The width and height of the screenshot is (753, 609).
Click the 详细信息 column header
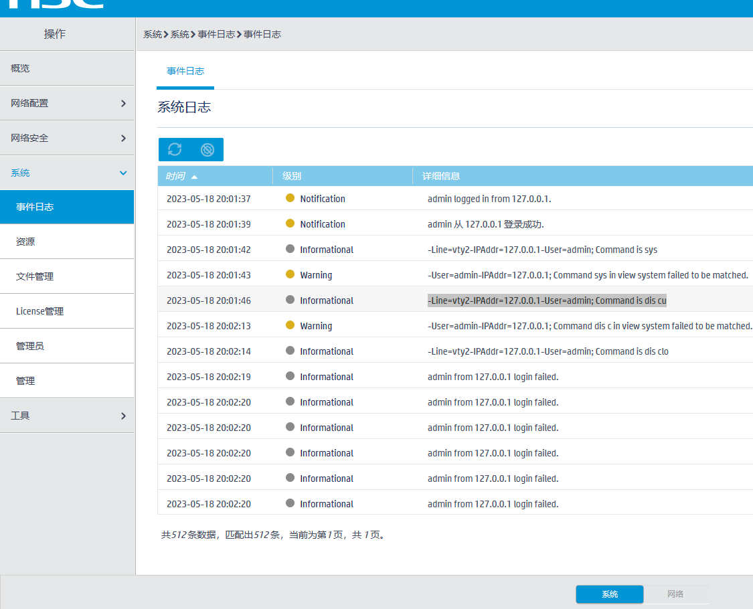pos(583,176)
